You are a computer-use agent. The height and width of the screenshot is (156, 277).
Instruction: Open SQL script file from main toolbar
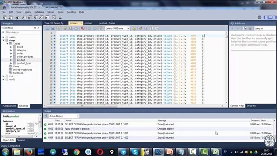click(10, 17)
